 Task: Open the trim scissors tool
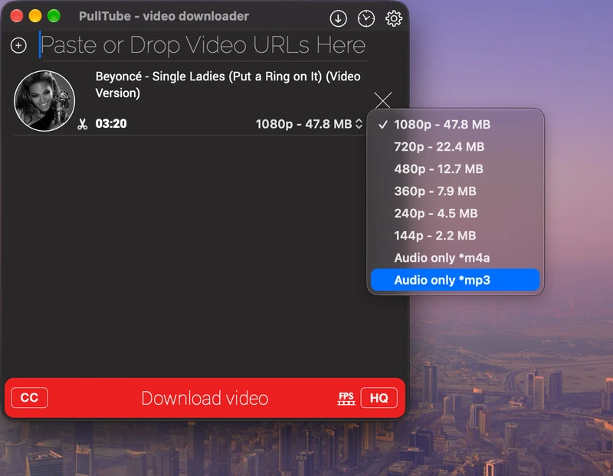pos(83,124)
